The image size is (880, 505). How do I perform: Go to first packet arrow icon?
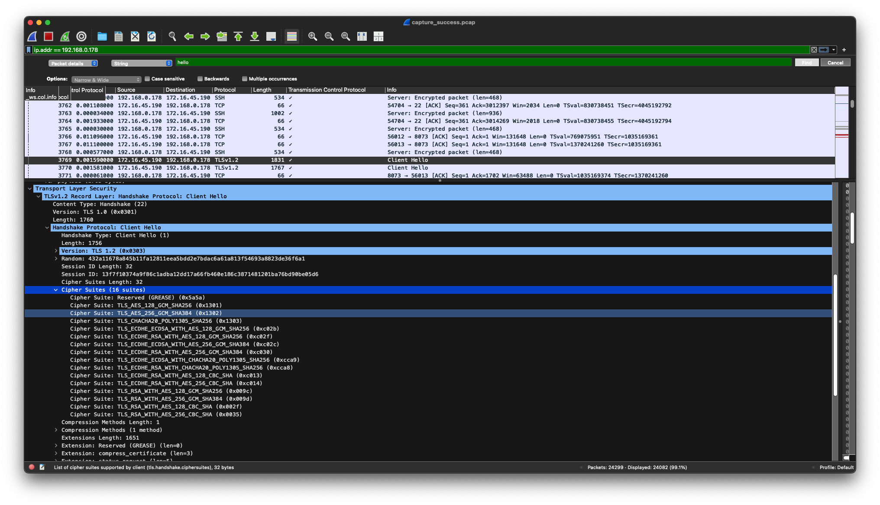(238, 36)
